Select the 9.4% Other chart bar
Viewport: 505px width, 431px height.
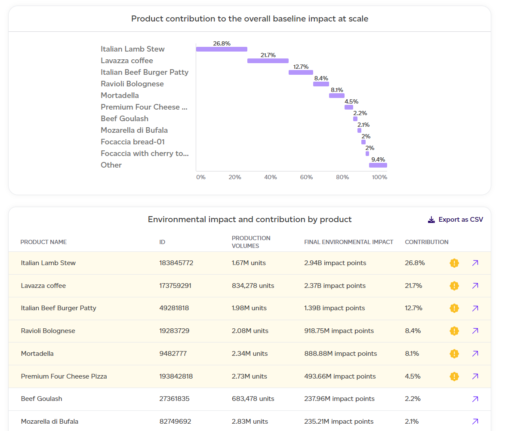click(378, 165)
